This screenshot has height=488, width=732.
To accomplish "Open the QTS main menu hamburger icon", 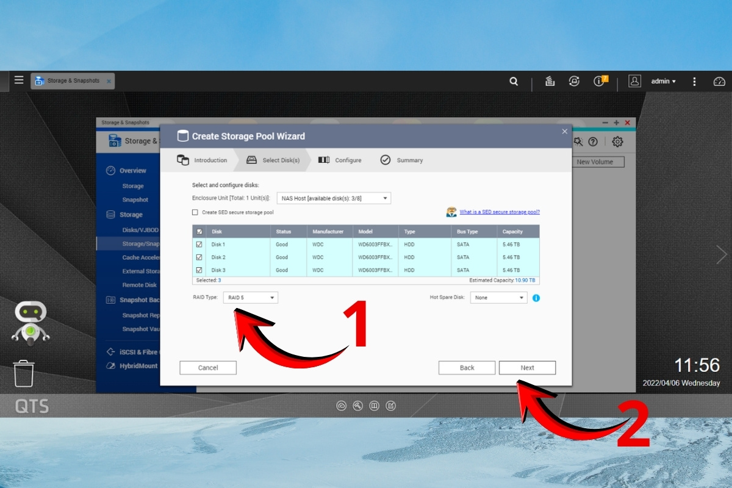I will [19, 81].
